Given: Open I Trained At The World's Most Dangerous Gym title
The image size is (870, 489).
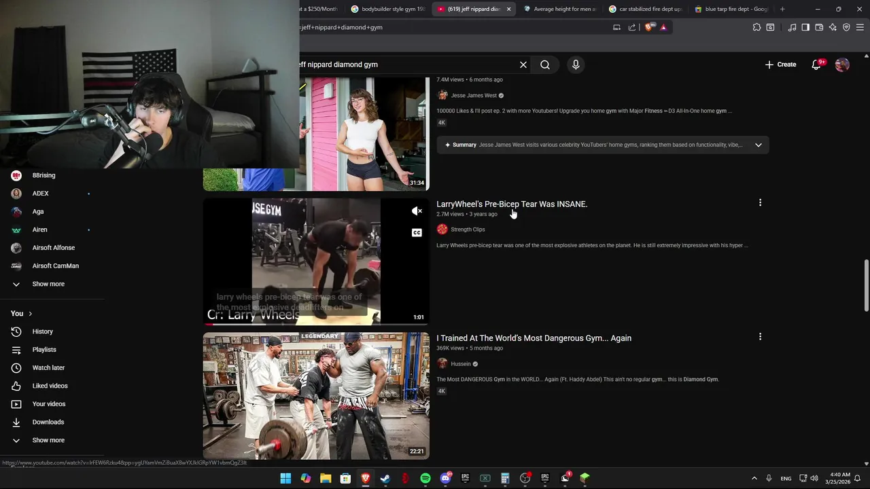Looking at the screenshot, I should pos(534,338).
